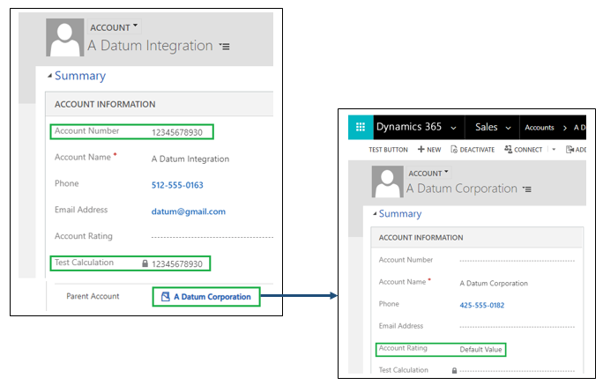
Task: Click the NEW command plus icon
Action: click(421, 150)
